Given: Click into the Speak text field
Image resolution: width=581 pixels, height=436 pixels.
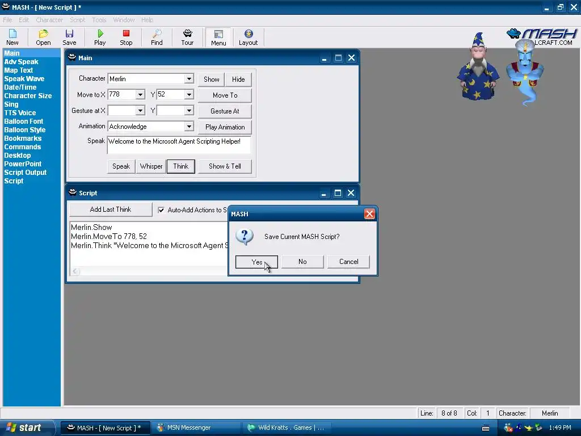Looking at the screenshot, I should pos(179,145).
